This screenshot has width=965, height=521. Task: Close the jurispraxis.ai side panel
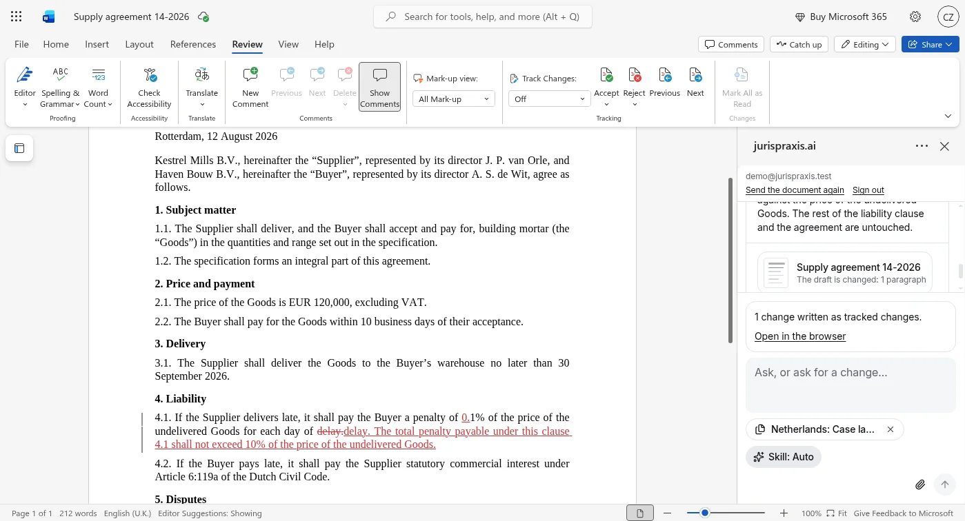[945, 146]
